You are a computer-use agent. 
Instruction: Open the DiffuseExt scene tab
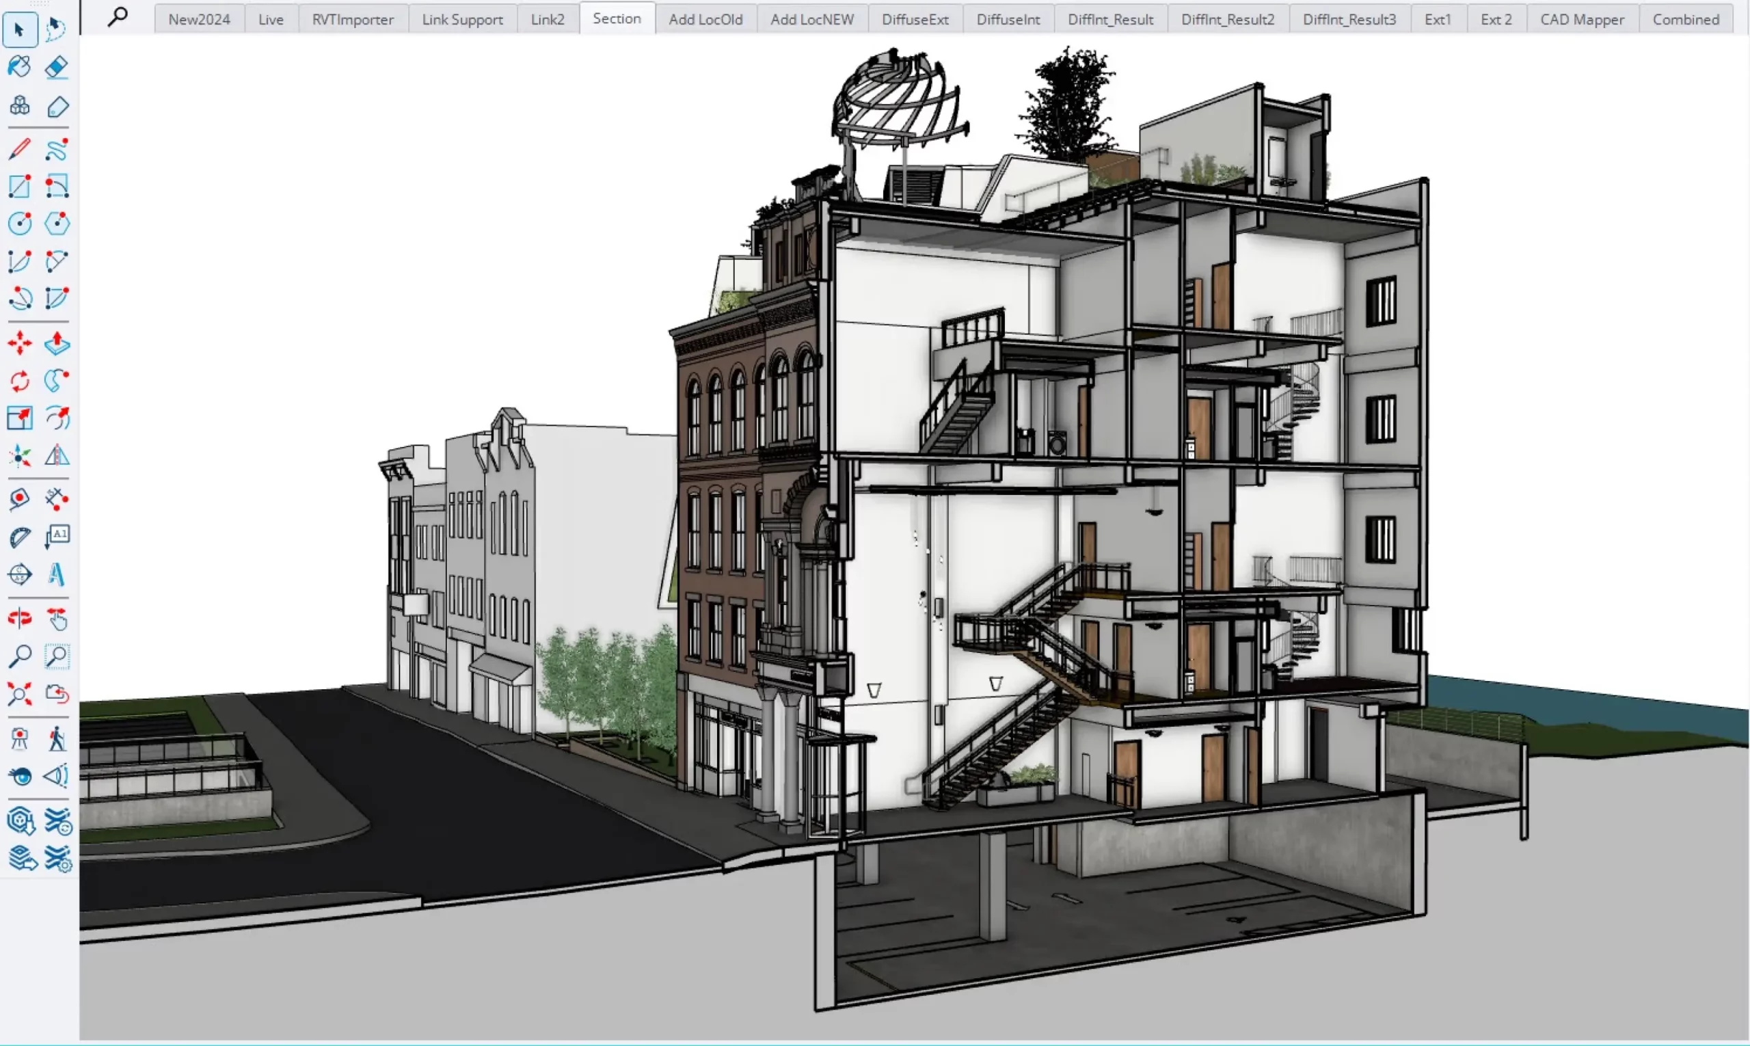tap(915, 20)
